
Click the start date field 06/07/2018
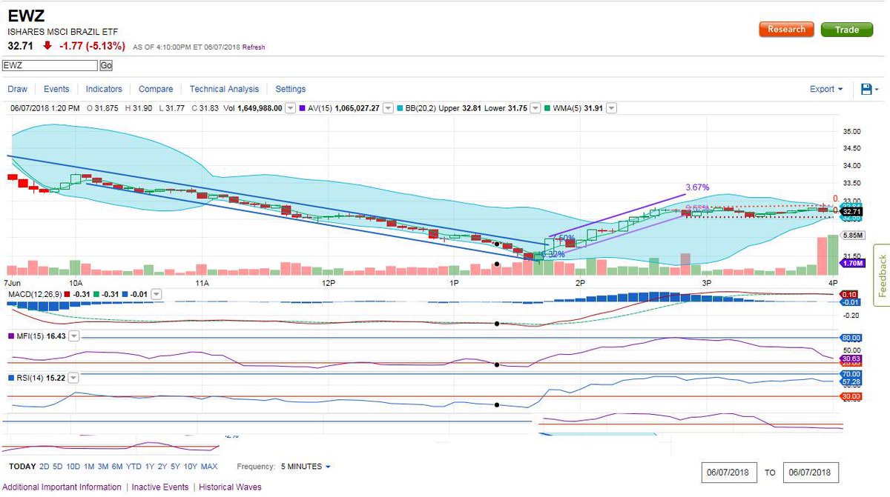click(x=731, y=471)
